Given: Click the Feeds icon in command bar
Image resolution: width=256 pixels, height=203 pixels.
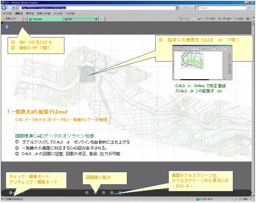Looking at the screenshot, I should tap(188, 19).
